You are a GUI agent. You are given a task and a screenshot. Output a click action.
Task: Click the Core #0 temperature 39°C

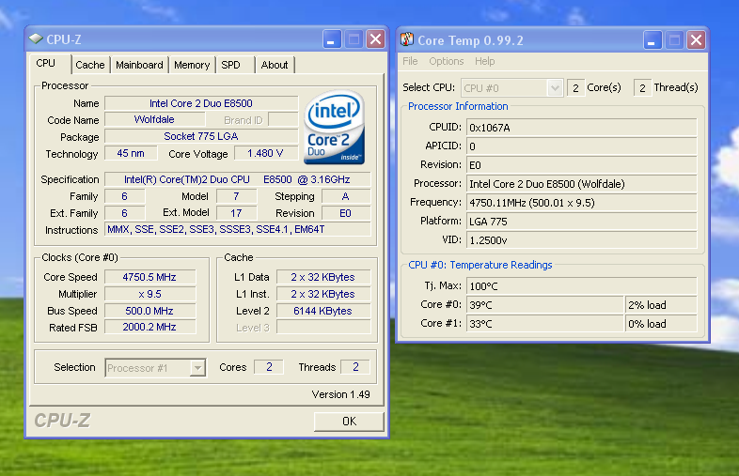click(544, 304)
